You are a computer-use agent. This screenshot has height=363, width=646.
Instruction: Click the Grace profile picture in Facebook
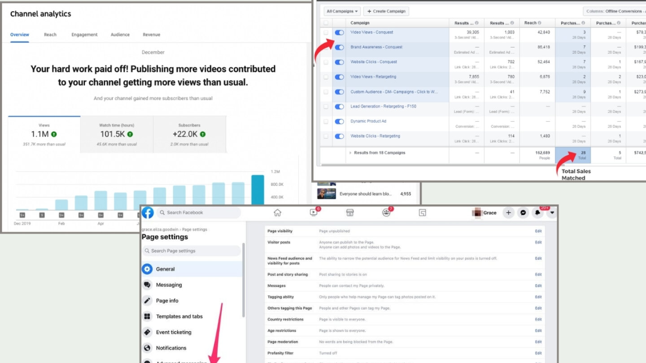(x=477, y=213)
